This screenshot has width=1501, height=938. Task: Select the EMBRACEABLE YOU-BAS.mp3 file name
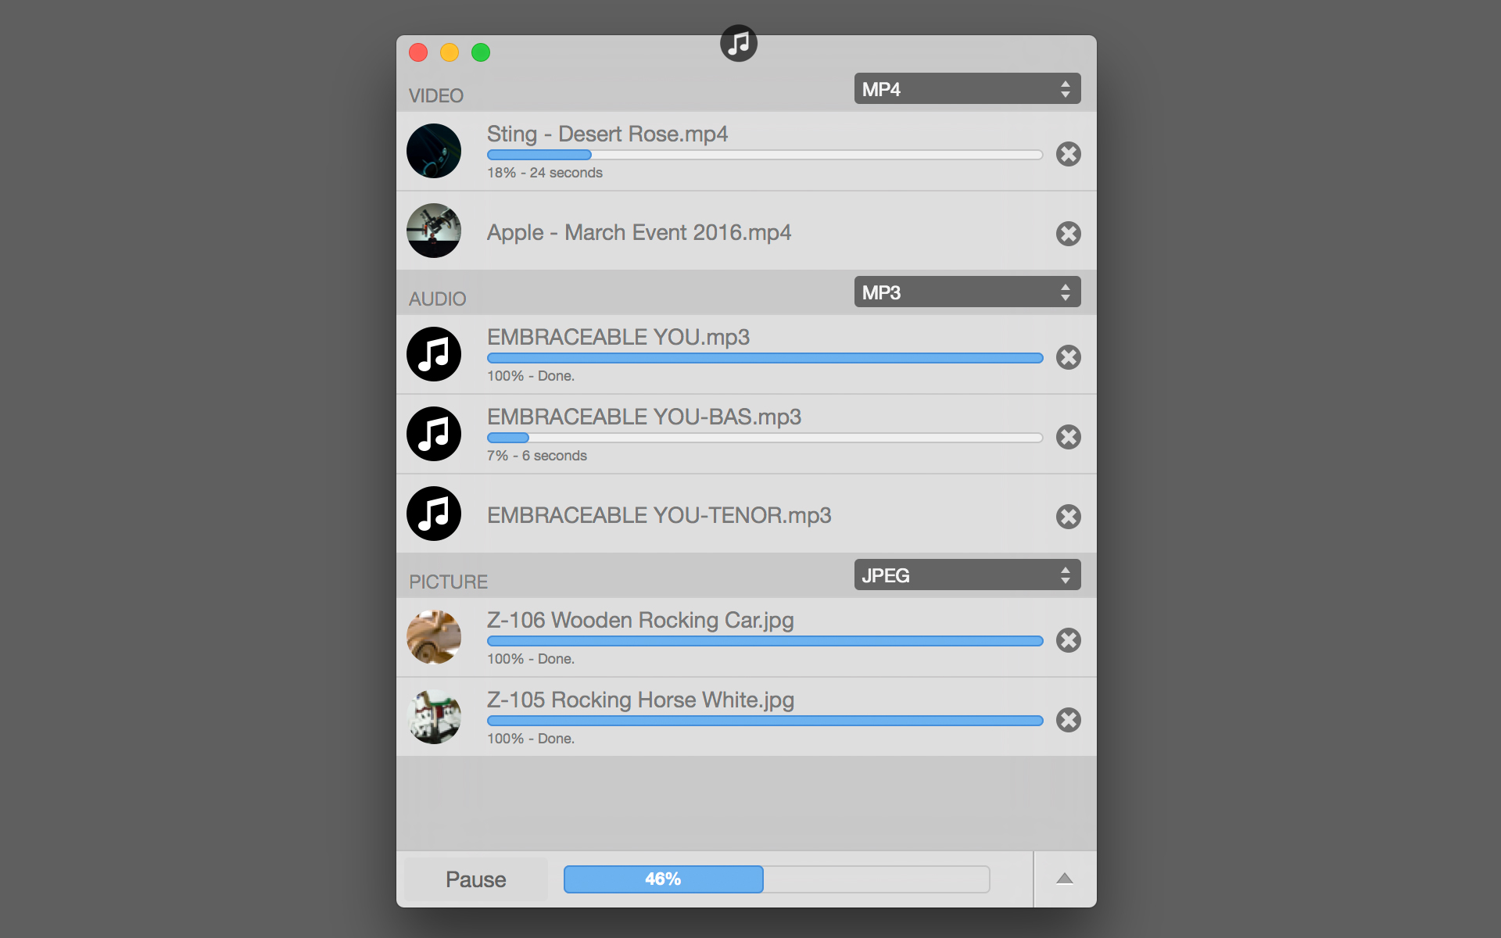(643, 417)
